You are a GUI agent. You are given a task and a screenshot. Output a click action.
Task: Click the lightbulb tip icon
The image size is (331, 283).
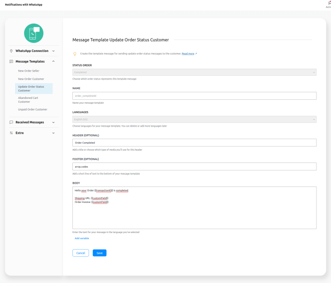point(75,54)
